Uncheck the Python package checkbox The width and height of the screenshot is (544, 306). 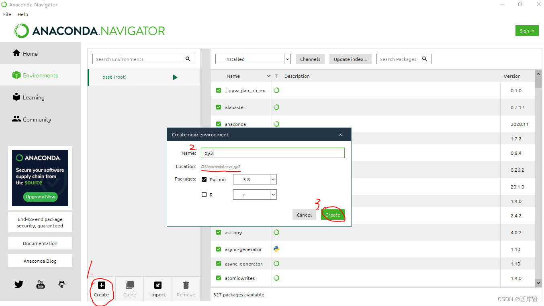[x=204, y=179]
